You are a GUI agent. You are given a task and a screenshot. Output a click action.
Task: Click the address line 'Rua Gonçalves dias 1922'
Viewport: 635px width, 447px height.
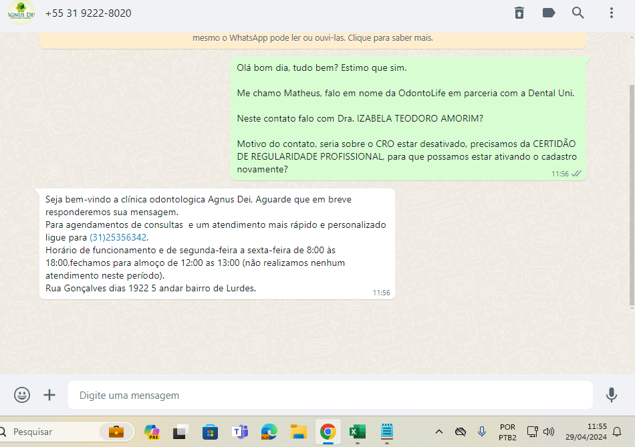[98, 288]
